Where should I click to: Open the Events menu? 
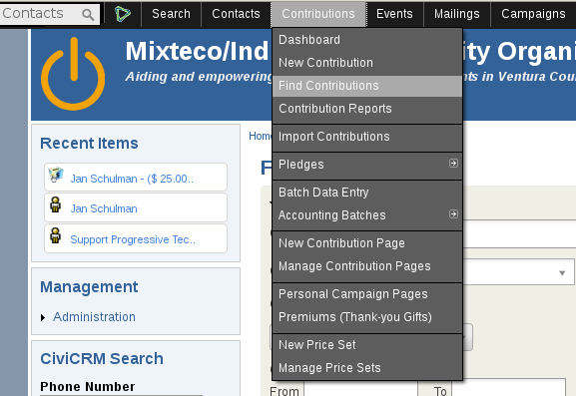point(394,14)
